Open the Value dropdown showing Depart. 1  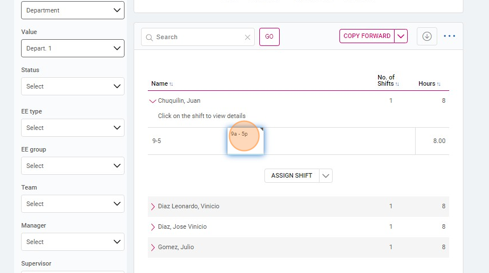point(73,48)
